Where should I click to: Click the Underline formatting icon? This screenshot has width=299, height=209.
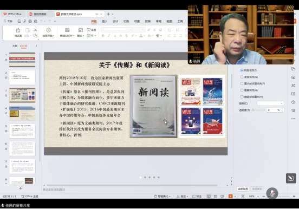click(115, 36)
